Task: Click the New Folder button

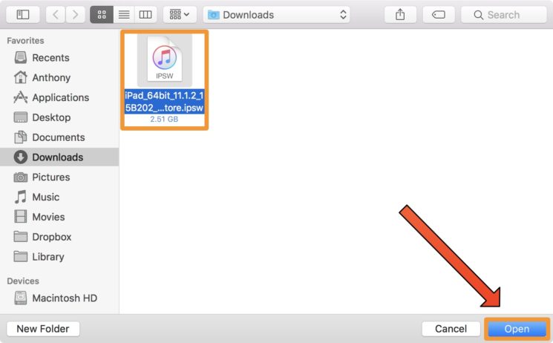Action: [x=43, y=329]
